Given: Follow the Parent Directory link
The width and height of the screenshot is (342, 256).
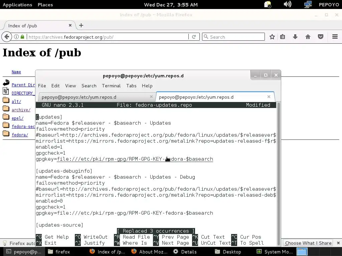Looking at the screenshot, I should [x=23, y=85].
